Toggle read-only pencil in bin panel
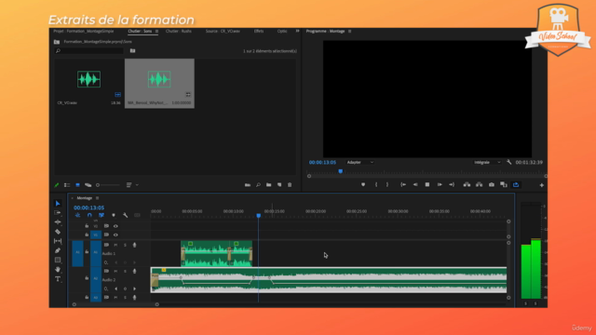This screenshot has width=596, height=335. pyautogui.click(x=57, y=185)
